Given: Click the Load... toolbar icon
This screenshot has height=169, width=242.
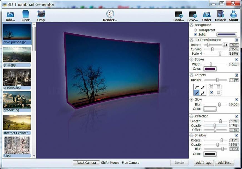Looking at the screenshot, I should 179,14.
